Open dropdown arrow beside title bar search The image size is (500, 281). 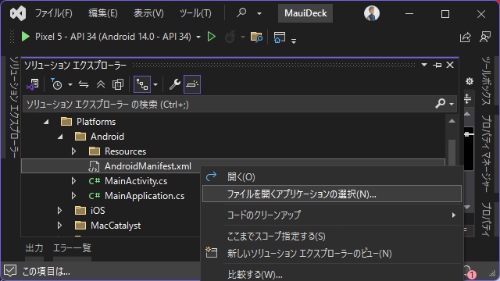click(259, 14)
